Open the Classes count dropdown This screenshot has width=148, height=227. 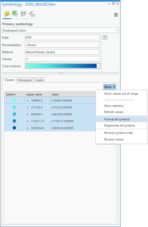pyautogui.click(x=63, y=59)
